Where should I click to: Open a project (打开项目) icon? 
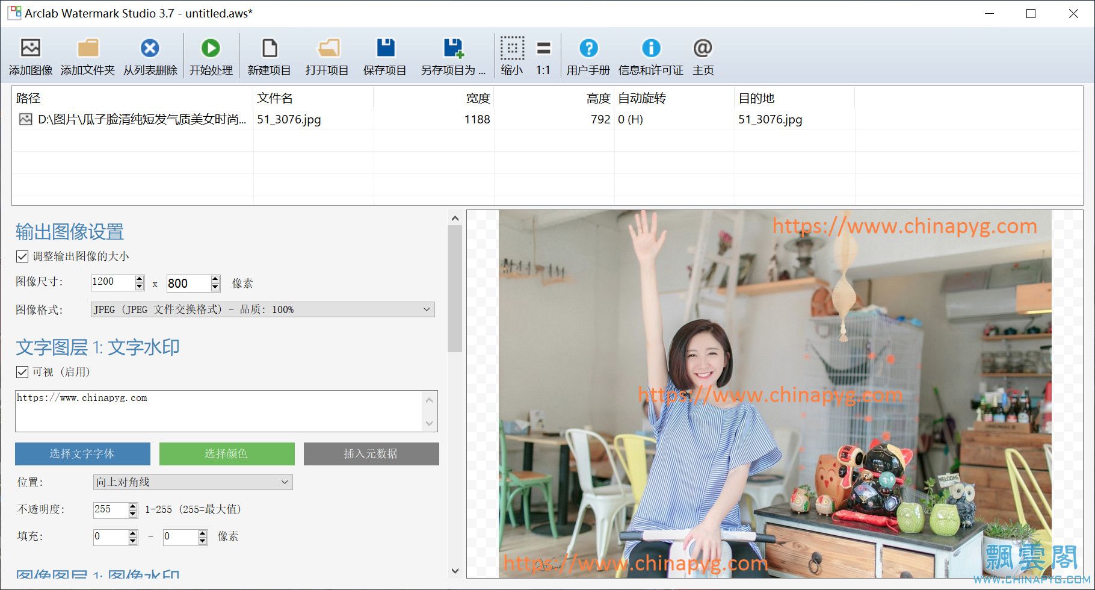tap(328, 48)
